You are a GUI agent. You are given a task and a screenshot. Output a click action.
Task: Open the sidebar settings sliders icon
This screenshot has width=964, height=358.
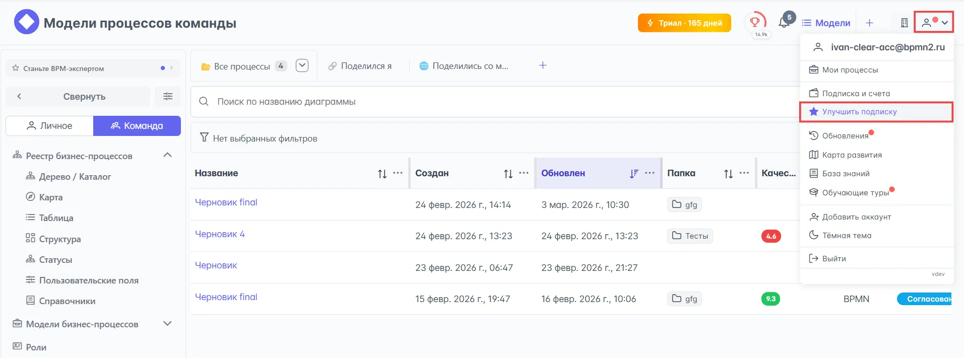click(x=168, y=96)
